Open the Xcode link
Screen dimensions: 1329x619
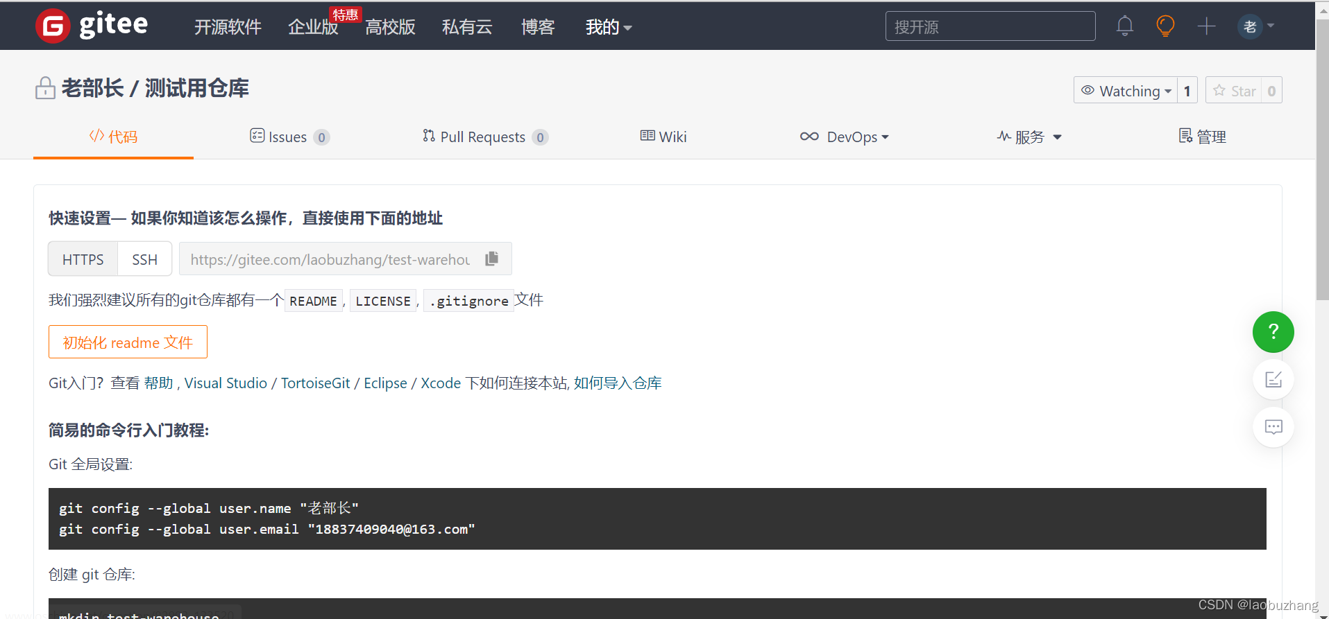pyautogui.click(x=441, y=383)
